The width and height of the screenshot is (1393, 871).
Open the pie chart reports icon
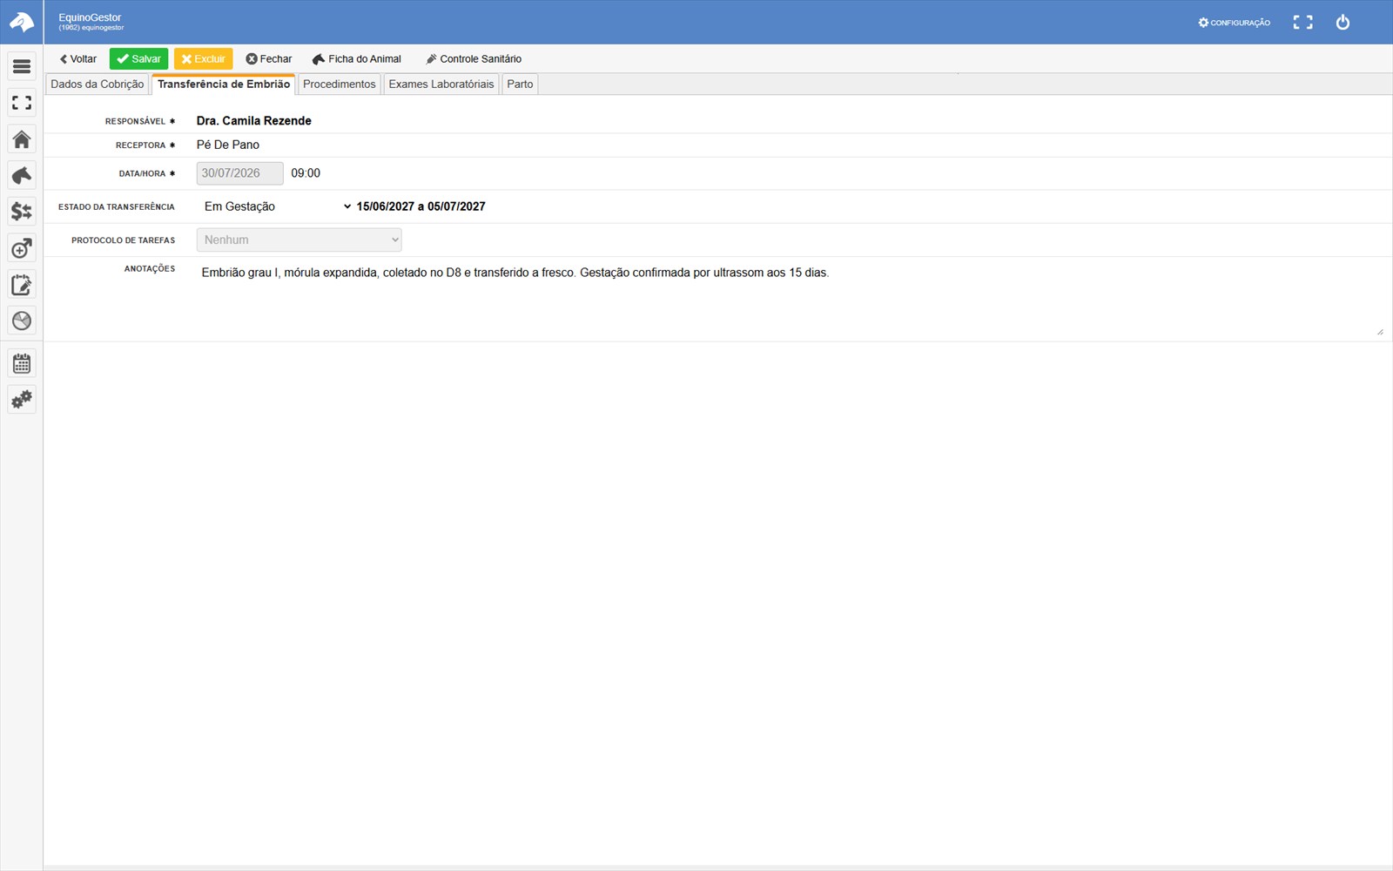pyautogui.click(x=22, y=321)
